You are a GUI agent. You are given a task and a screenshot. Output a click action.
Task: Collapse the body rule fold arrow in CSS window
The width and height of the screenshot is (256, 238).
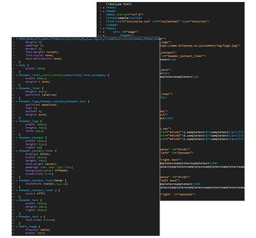pos(17,66)
